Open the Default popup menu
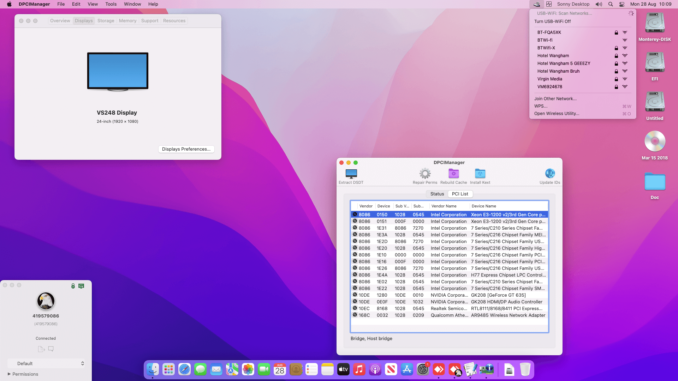The image size is (678, 381). pos(46,363)
